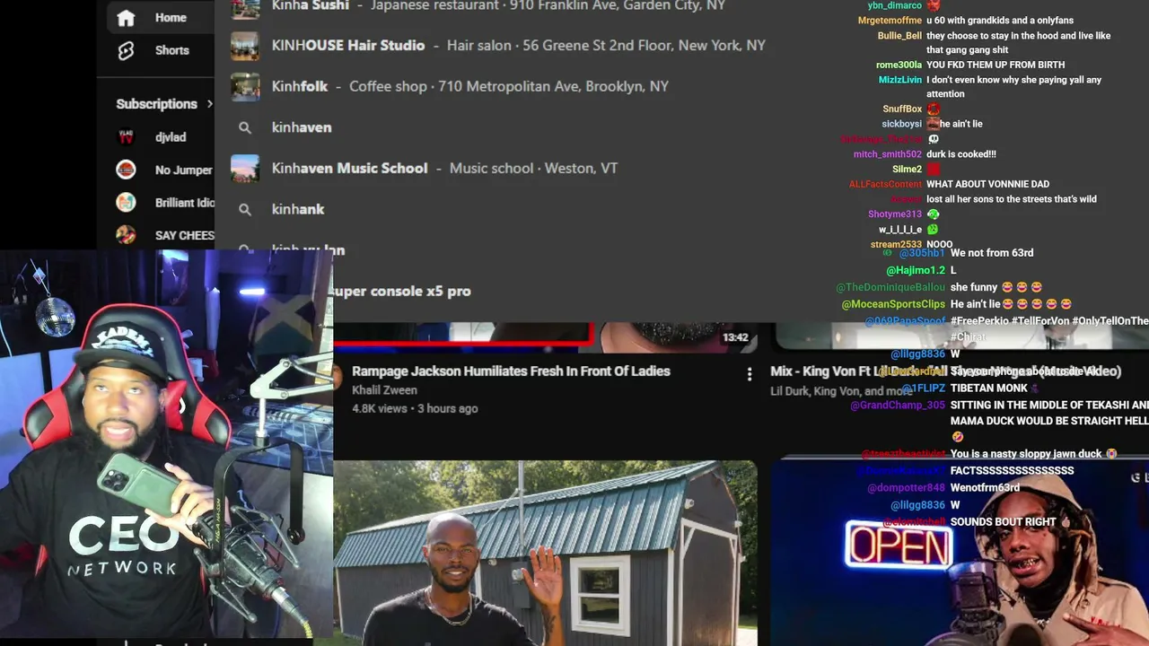Click the Kinhaven Music School thumbnail icon
The width and height of the screenshot is (1149, 646).
point(245,168)
